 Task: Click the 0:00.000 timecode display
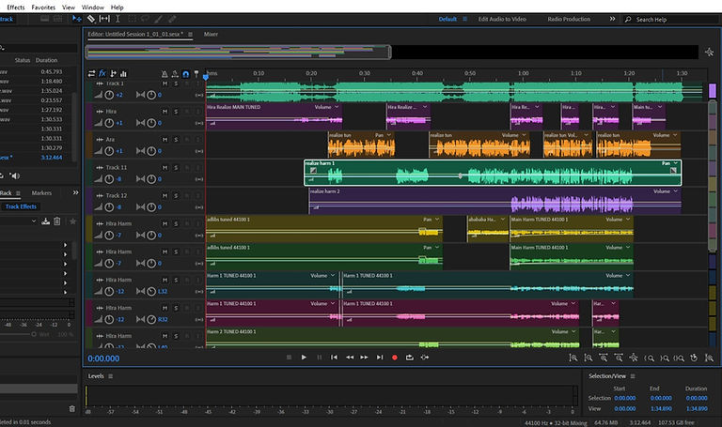(x=103, y=358)
